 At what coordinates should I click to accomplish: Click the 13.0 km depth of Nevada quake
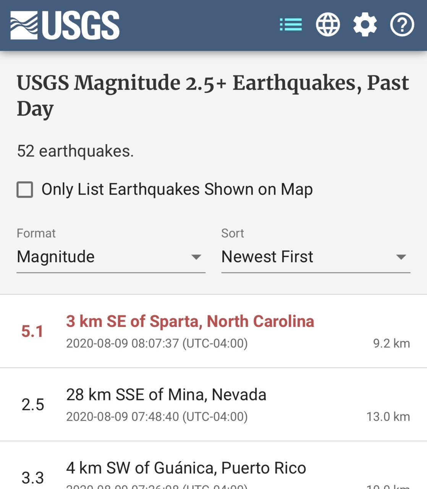(388, 417)
